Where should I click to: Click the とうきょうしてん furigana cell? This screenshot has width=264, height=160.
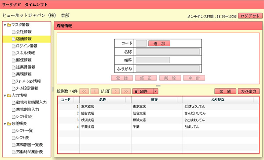pyautogui.click(x=221, y=106)
